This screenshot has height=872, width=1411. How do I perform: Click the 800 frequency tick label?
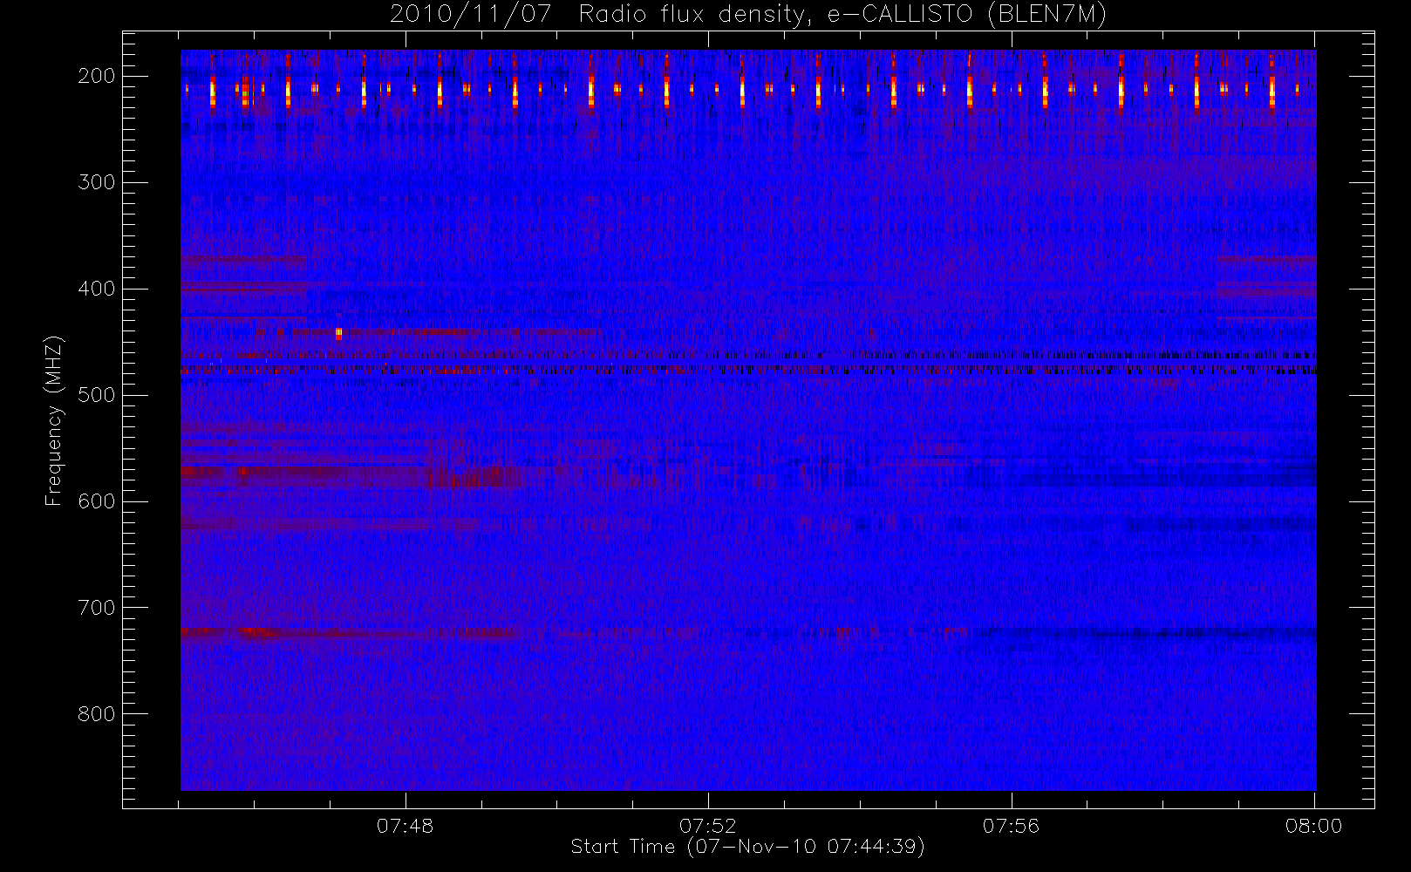(x=97, y=714)
